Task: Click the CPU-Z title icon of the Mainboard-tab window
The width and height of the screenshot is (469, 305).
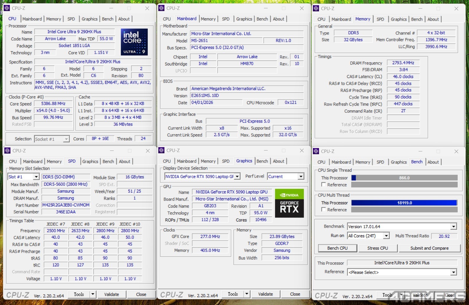Action: point(161,8)
